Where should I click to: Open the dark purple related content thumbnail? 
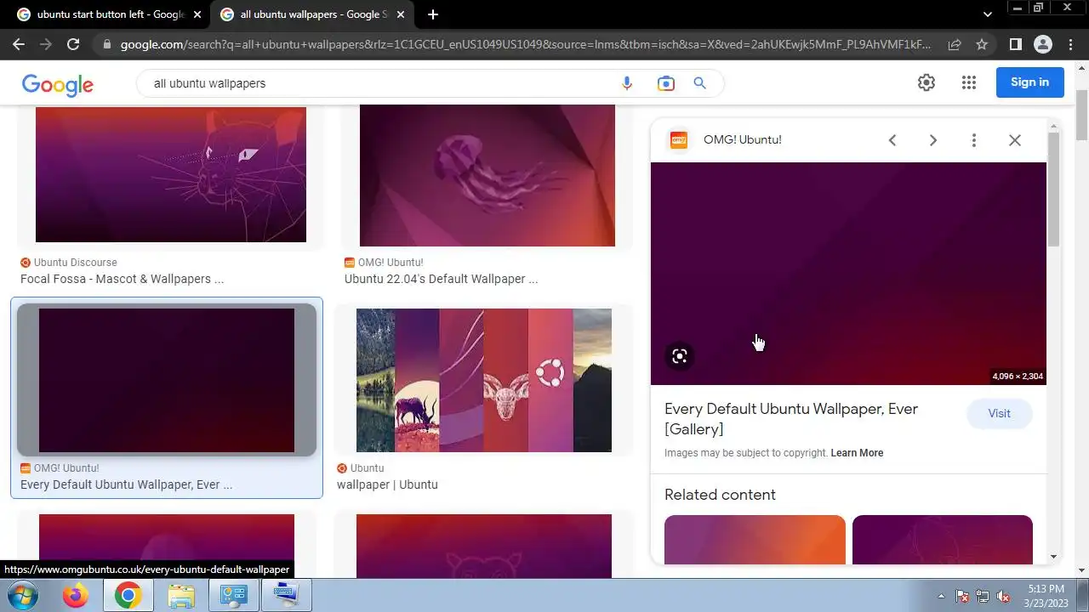tap(943, 539)
